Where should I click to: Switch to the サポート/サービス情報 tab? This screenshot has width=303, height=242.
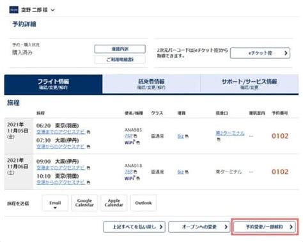249,84
